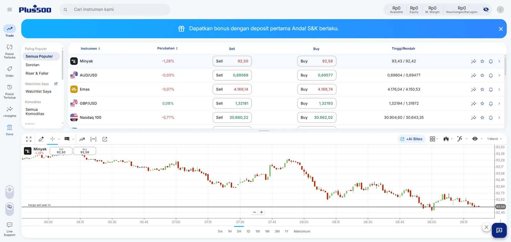The width and height of the screenshot is (511, 242).
Task: Open the +AI Bites button
Action: pyautogui.click(x=411, y=139)
